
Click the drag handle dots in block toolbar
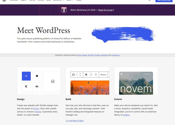(77, 75)
